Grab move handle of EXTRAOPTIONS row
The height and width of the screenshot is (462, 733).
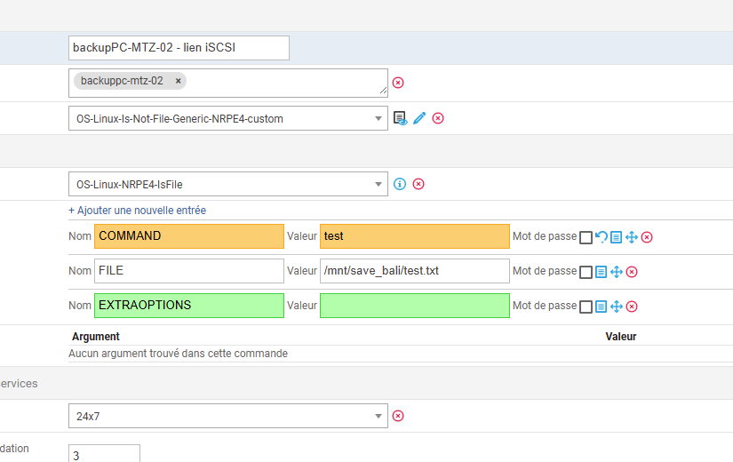(x=617, y=307)
